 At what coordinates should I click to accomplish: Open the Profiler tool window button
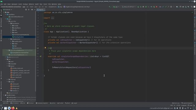coord(60,103)
